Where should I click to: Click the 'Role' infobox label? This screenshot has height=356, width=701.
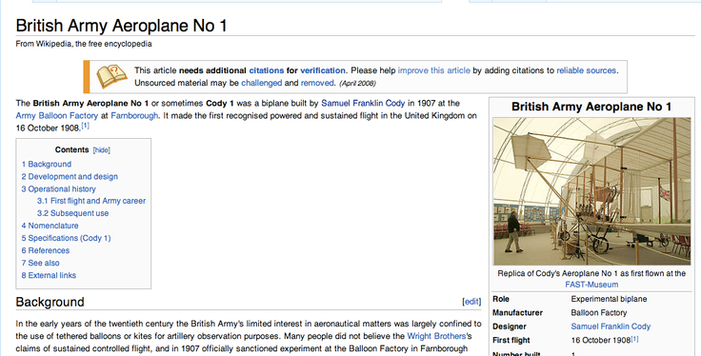coord(501,299)
